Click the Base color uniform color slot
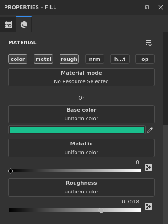 [x=81, y=114]
